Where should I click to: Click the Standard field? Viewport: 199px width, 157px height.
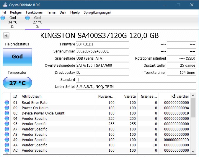(x=136, y=80)
